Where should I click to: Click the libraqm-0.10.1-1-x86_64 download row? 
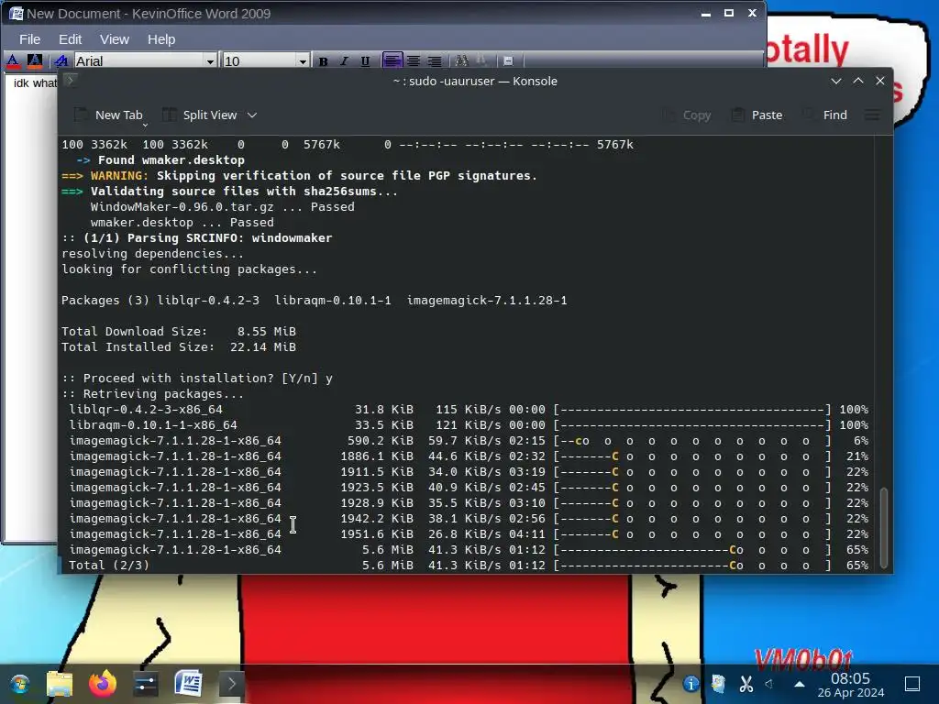[x=469, y=425]
